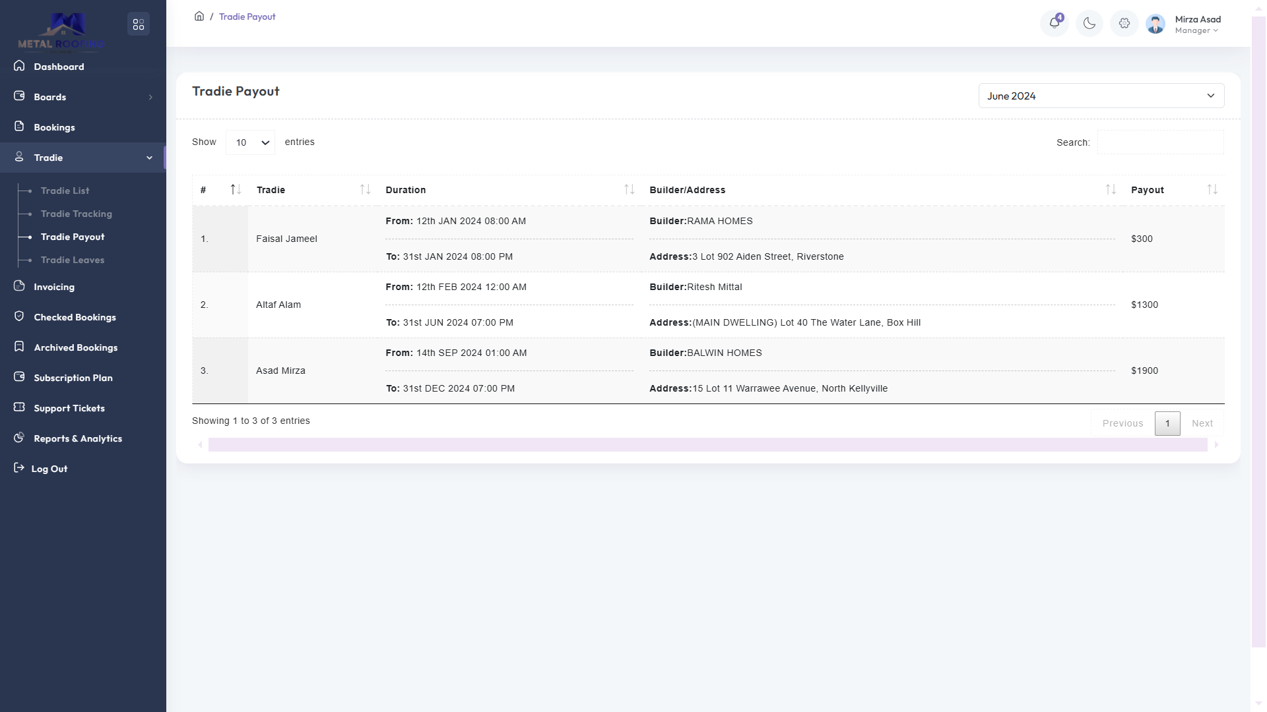Image resolution: width=1267 pixels, height=712 pixels.
Task: Click the Next pagination button
Action: click(1202, 423)
